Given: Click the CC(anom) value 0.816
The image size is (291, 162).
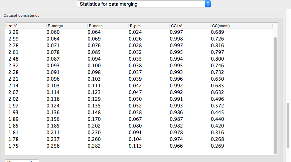Looking at the screenshot, I should (x=217, y=46).
